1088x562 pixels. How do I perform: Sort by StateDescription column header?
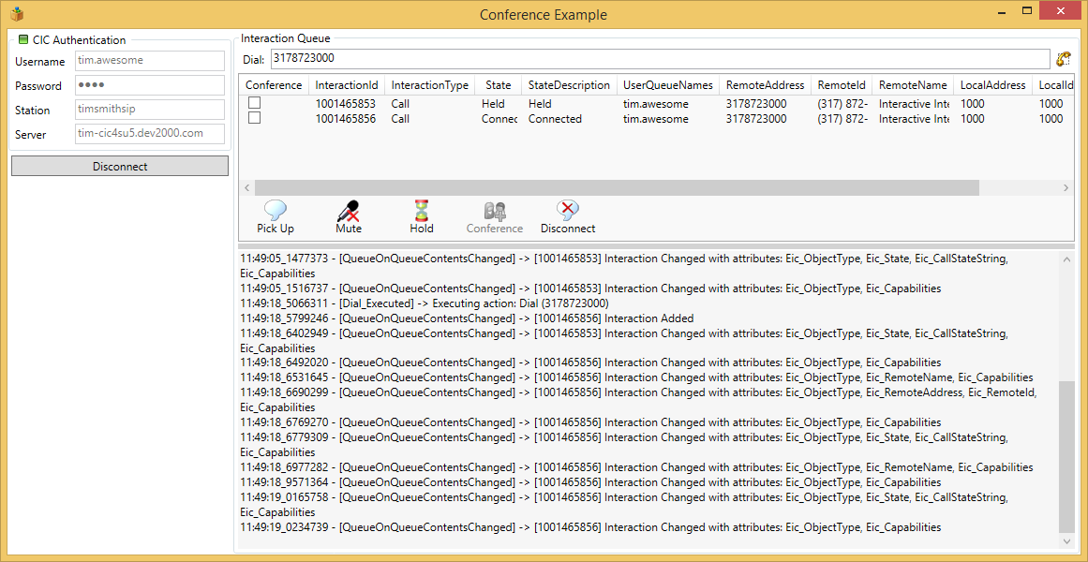pyautogui.click(x=569, y=85)
